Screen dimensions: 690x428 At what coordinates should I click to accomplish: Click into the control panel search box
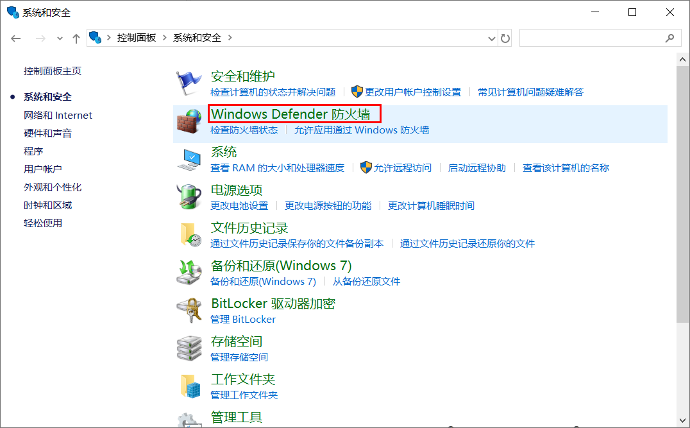click(x=600, y=39)
